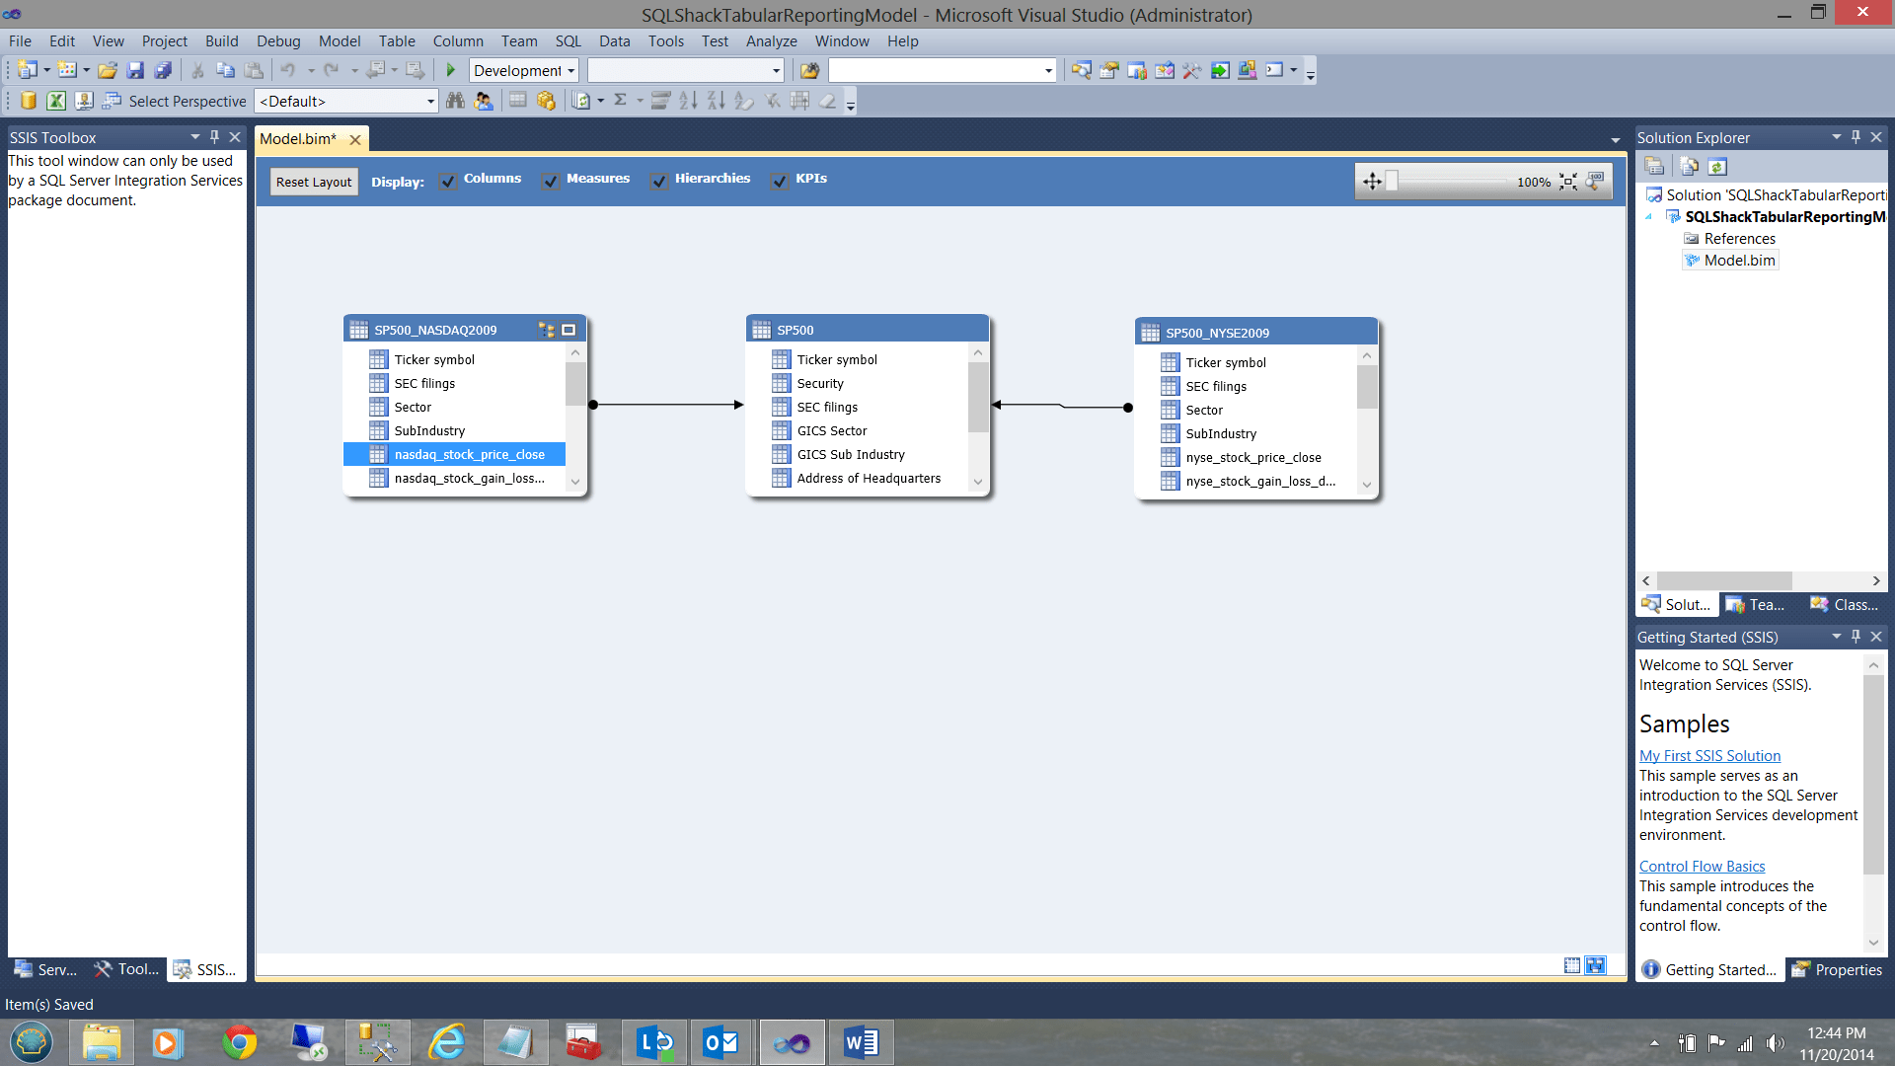Click the Save All toolbar icon
The height and width of the screenshot is (1066, 1895).
tap(164, 70)
